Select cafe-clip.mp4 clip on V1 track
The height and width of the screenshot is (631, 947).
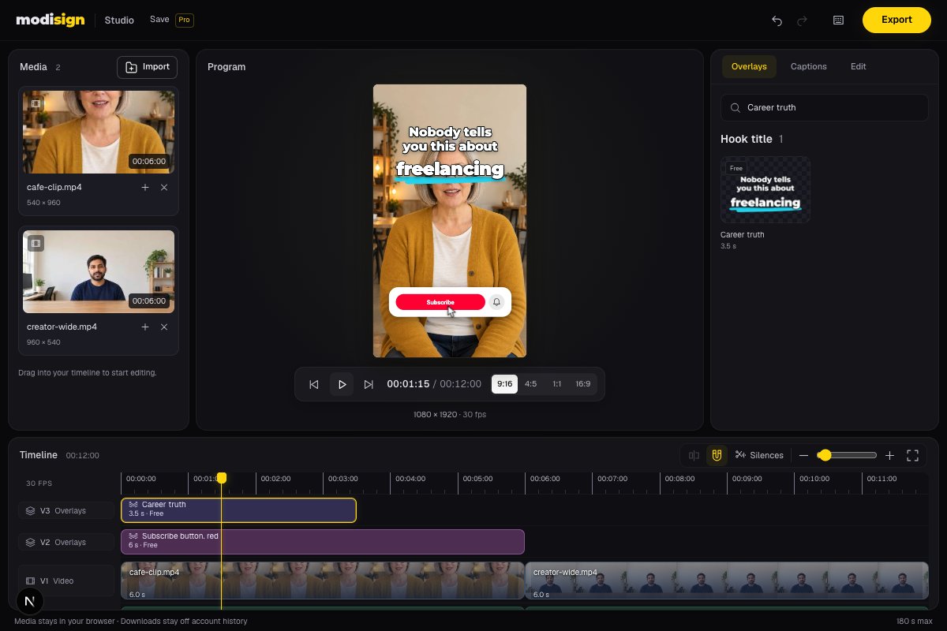pos(323,581)
